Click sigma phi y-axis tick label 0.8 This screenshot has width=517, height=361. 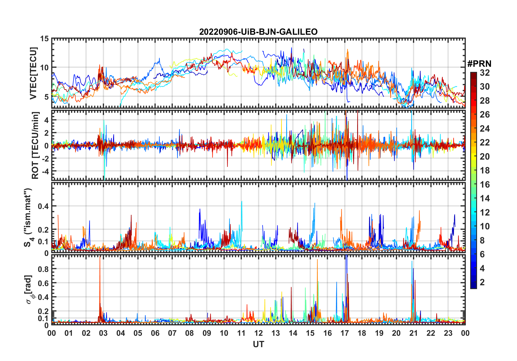43,269
